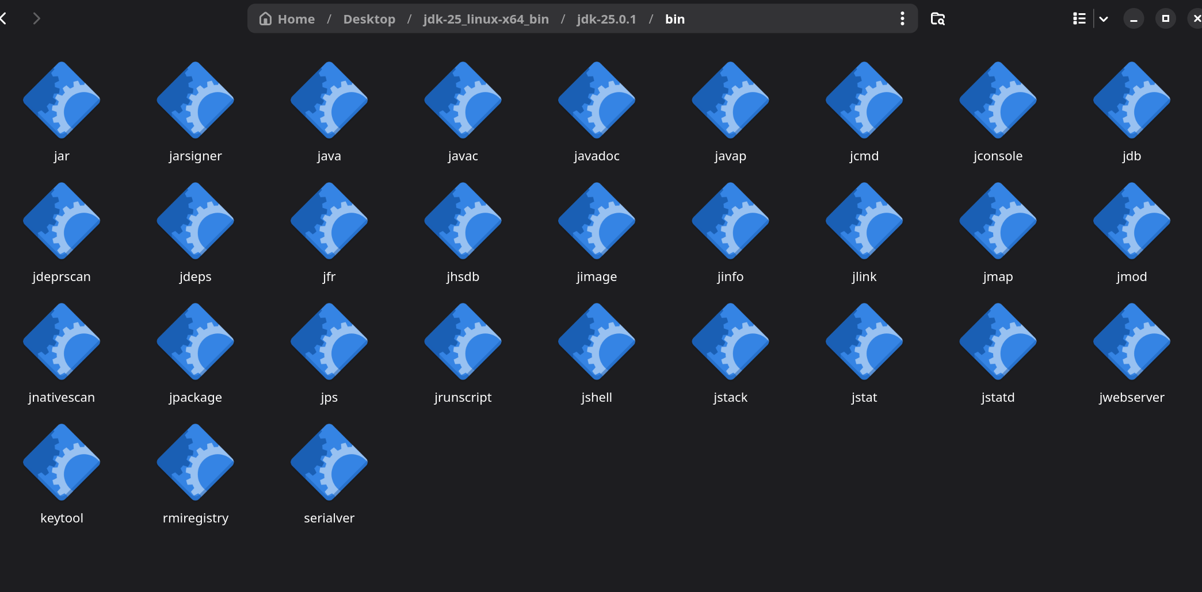The width and height of the screenshot is (1202, 592).
Task: Select the jlink executable icon
Action: click(864, 221)
